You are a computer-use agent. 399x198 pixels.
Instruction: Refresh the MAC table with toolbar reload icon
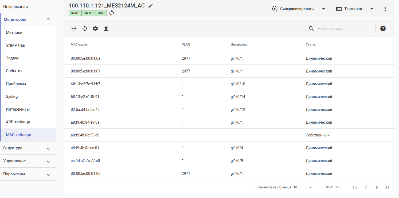[x=85, y=29]
